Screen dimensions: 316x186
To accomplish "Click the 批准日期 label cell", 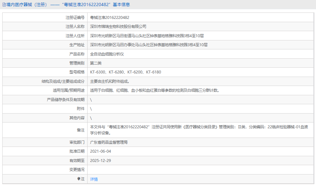I will (x=45, y=151).
